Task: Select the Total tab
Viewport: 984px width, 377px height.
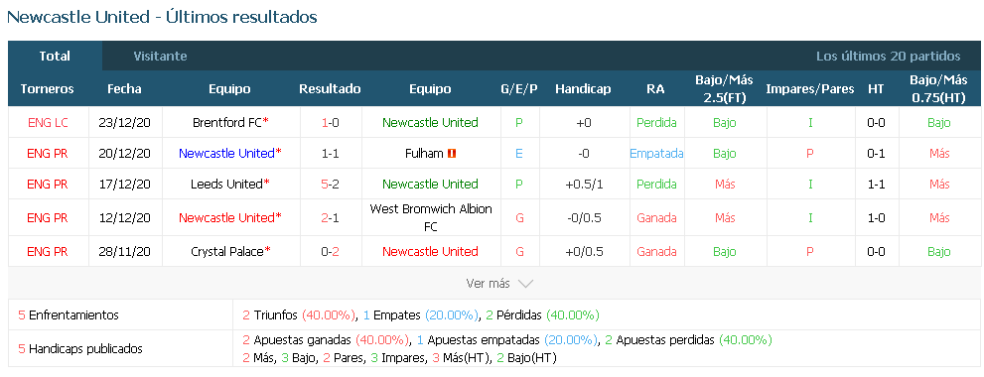Action: 55,56
